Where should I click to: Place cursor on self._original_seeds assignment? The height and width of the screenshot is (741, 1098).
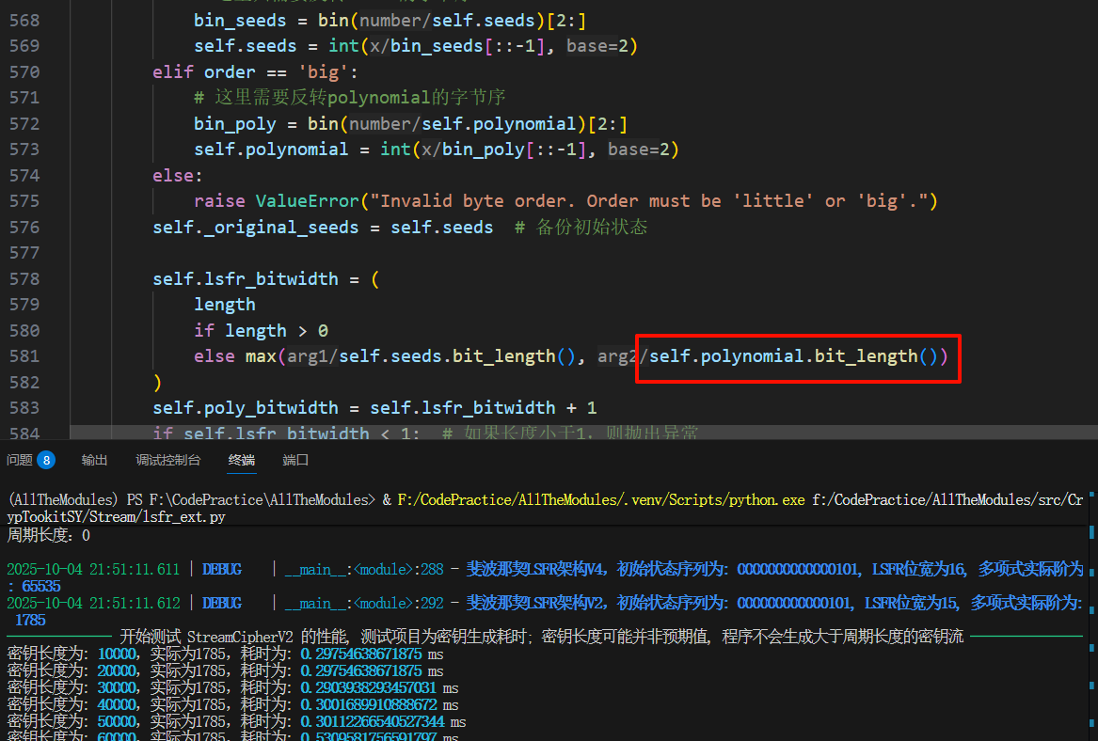tap(256, 228)
